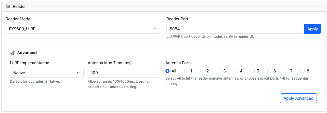Enable antenna port 4 checkbox
The height and width of the screenshot is (113, 327).
236,71
